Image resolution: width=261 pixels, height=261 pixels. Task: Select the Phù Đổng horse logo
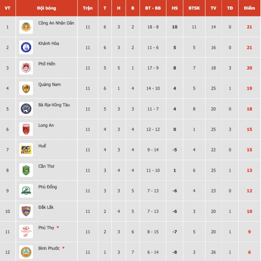pyautogui.click(x=26, y=191)
